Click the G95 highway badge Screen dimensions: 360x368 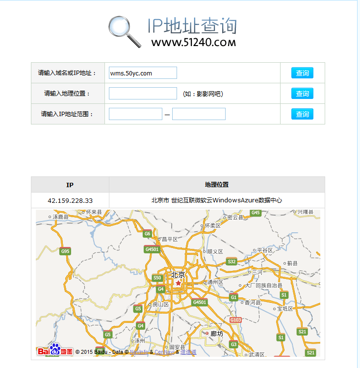pyautogui.click(x=65, y=251)
